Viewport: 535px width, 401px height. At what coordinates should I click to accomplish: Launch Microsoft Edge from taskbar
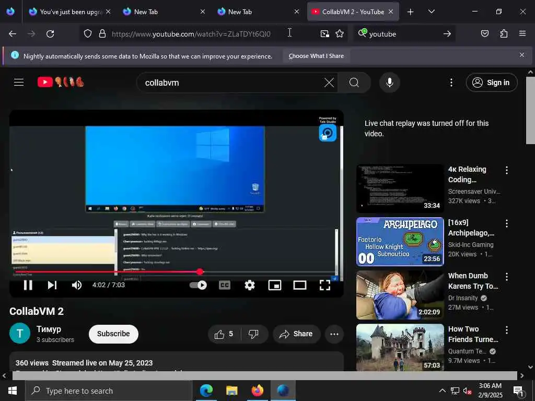pyautogui.click(x=206, y=391)
